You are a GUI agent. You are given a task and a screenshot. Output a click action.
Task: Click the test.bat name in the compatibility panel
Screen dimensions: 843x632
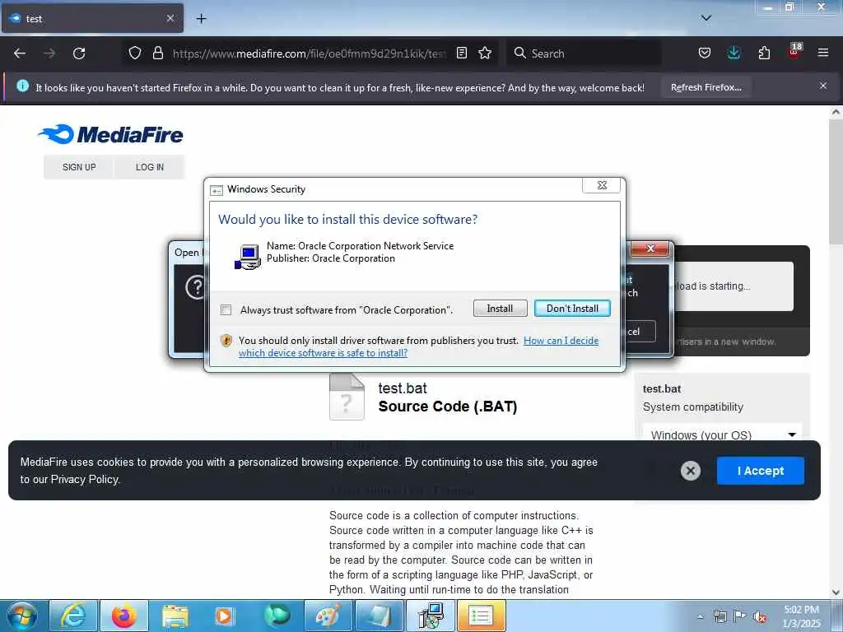(662, 388)
